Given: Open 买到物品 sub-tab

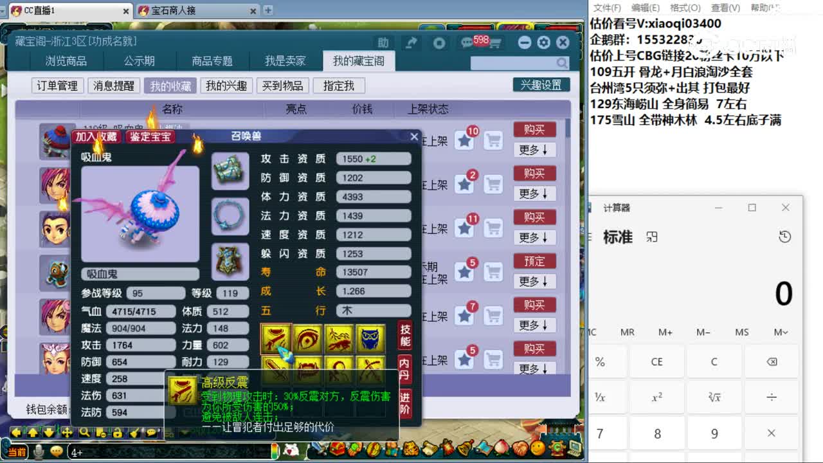Looking at the screenshot, I should (283, 86).
